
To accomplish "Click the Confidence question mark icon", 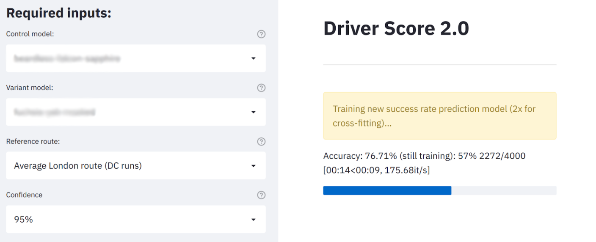I will point(261,195).
